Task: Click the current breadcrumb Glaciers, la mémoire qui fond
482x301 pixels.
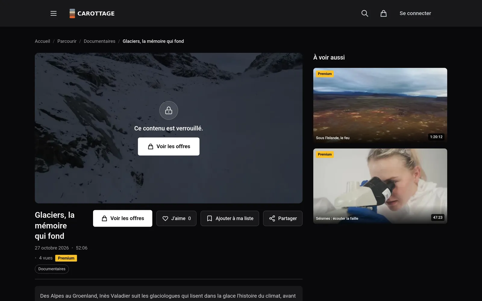Action: (153, 41)
